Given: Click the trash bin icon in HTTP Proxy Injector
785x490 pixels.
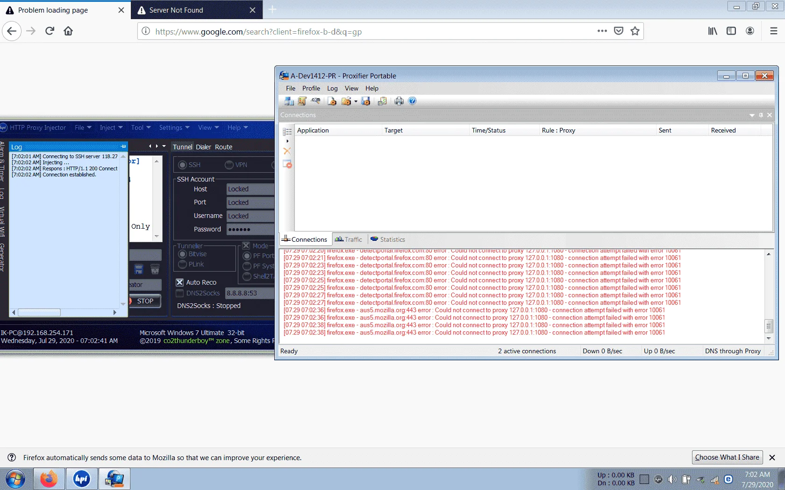Looking at the screenshot, I should click(x=155, y=269).
